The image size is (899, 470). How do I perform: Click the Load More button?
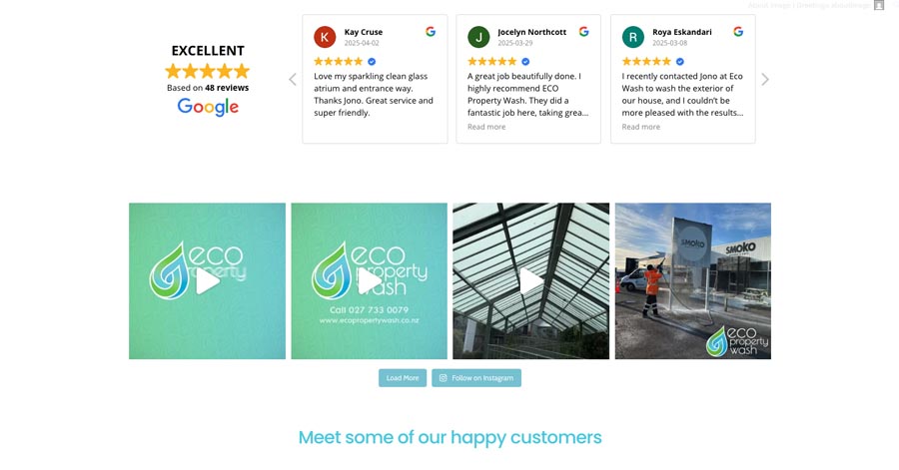pos(403,378)
